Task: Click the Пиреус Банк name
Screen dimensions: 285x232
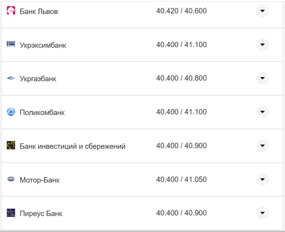Action: [41, 214]
